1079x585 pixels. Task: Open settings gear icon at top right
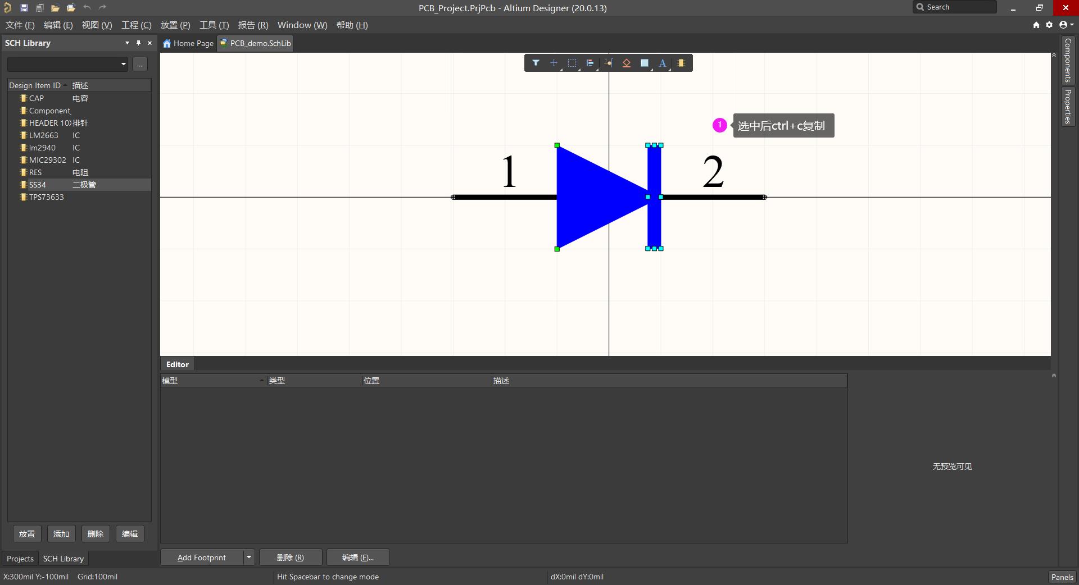coord(1049,25)
